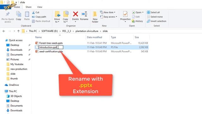This screenshot has height=114, width=202.
Task: Select seed-certification.pptx file
Action: point(51,51)
